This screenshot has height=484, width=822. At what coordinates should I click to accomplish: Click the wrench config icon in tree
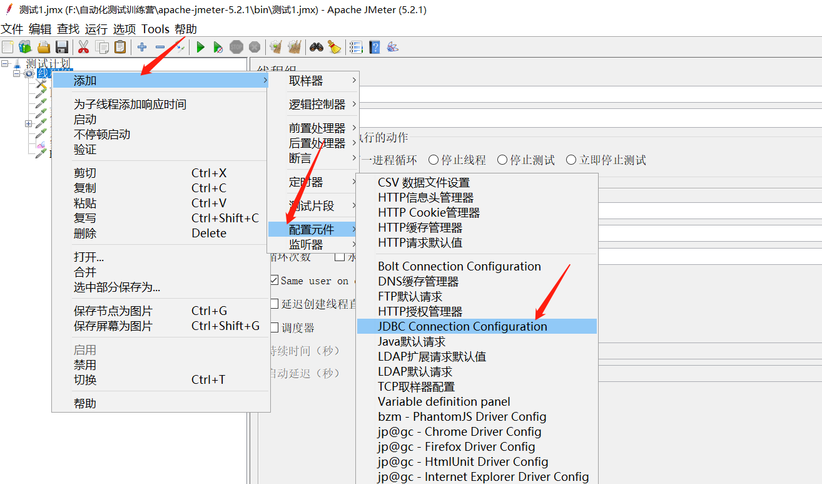pyautogui.click(x=41, y=85)
